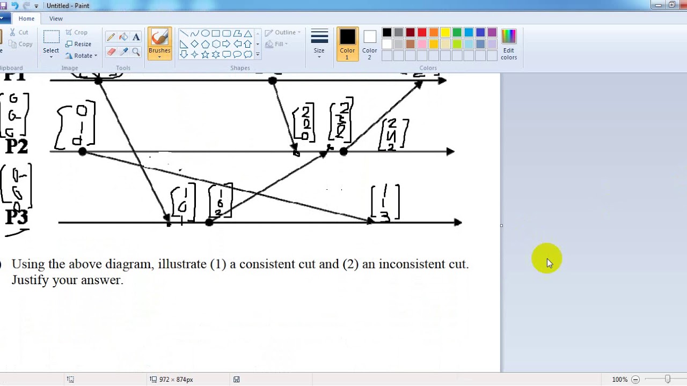The width and height of the screenshot is (687, 386).
Task: Click the Crop button
Action: (x=76, y=33)
